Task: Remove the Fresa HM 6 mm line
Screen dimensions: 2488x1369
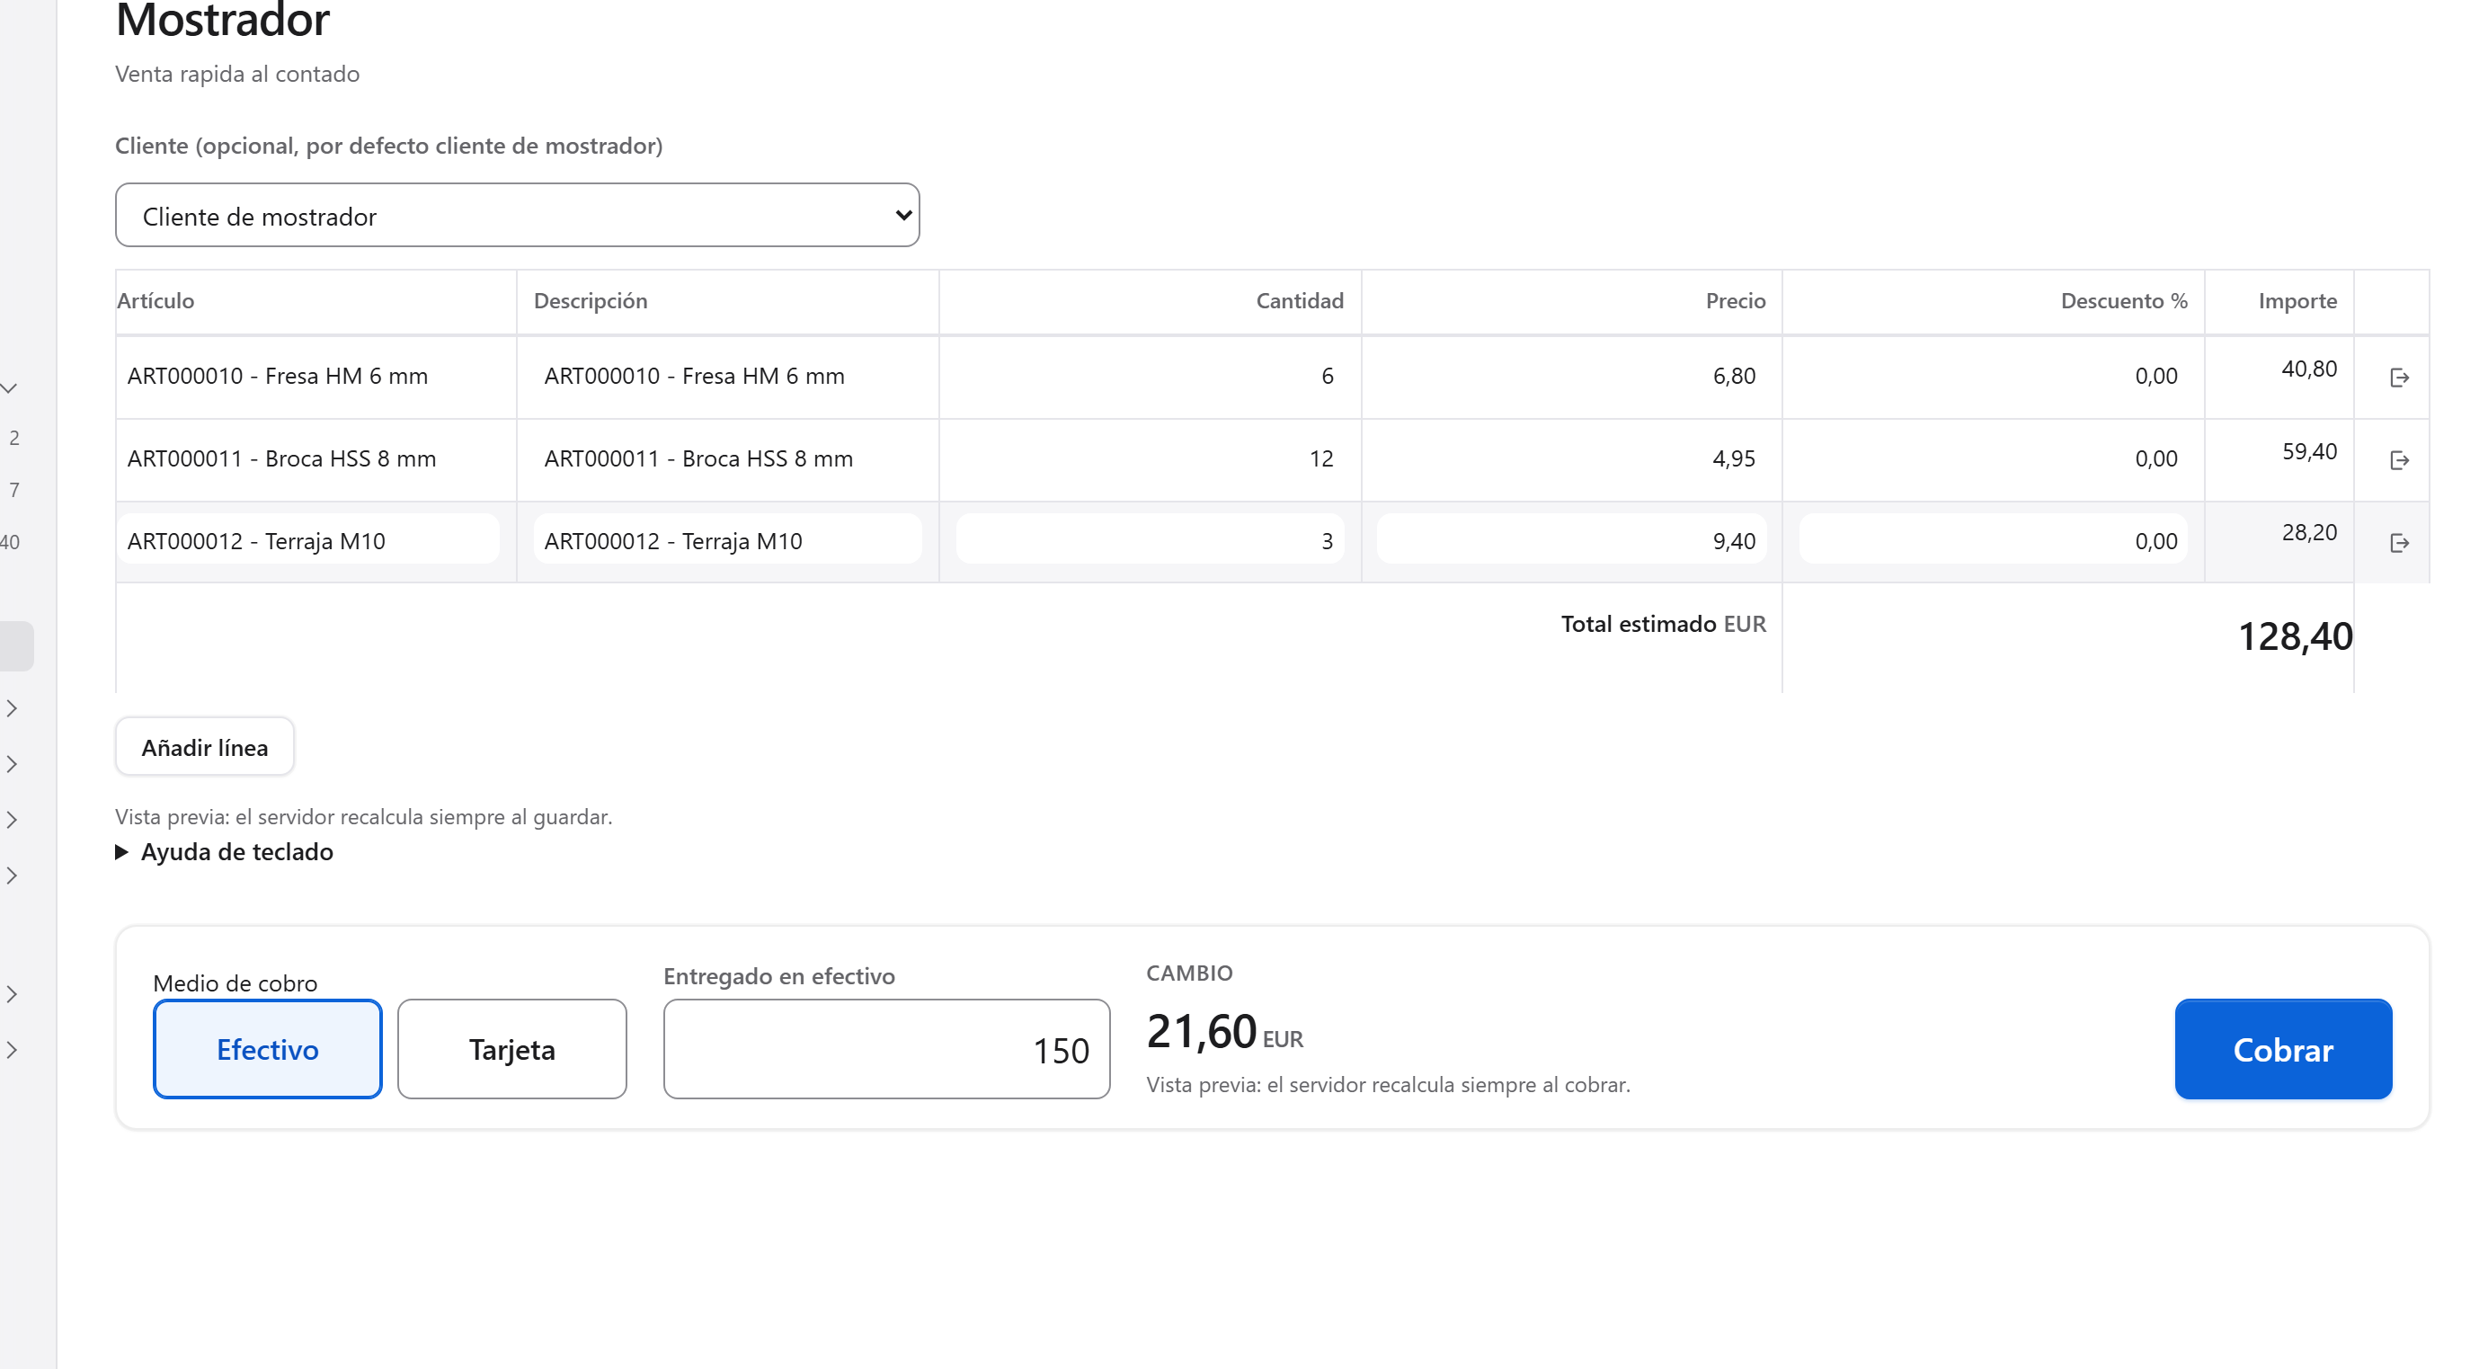Action: pyautogui.click(x=2399, y=377)
